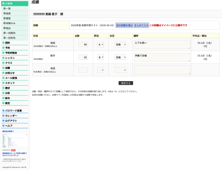The height and width of the screenshot is (170, 222).
Task: Open the 検索 submenu item
Action: [15, 13]
